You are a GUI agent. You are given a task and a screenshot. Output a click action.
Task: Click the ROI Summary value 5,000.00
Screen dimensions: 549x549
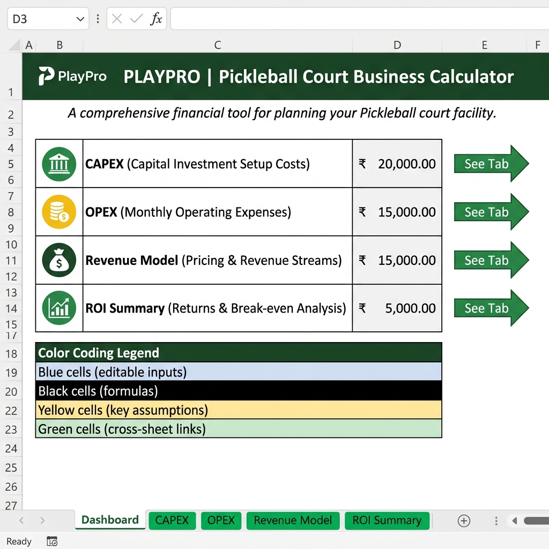click(397, 308)
